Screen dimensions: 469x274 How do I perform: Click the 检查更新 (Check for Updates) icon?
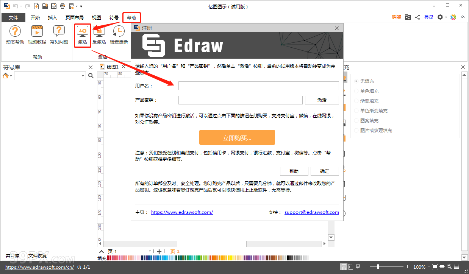(x=119, y=35)
